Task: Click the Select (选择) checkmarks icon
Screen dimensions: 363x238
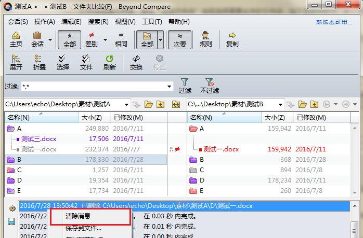Action: pos(61,59)
